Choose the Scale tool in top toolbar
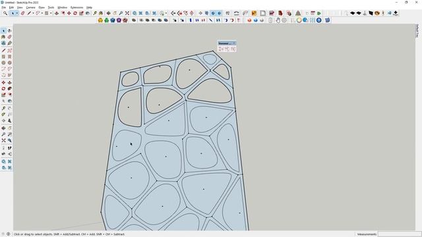Image resolution: width=422 pixels, height=237 pixels. pos(81,13)
